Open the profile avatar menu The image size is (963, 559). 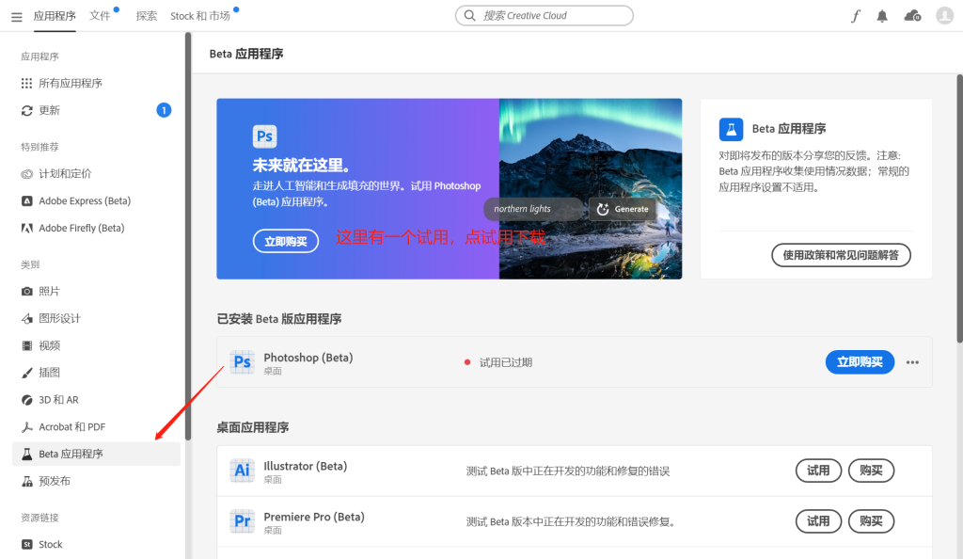943,16
